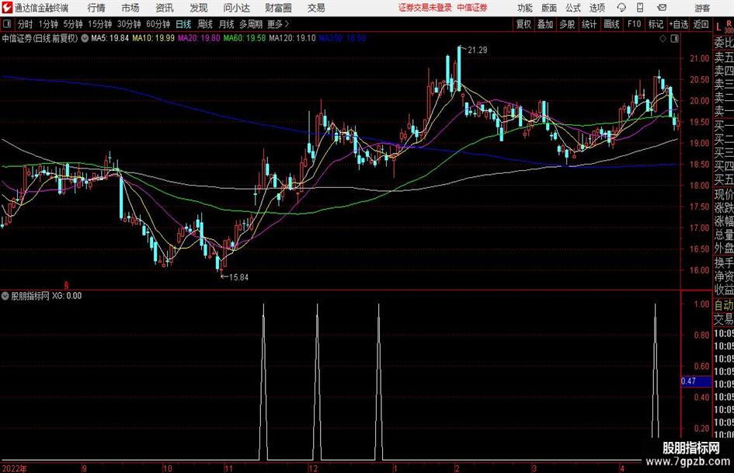Click the MA20: 19.80 indicator label
Viewport: 734px width, 473px height.
199,38
